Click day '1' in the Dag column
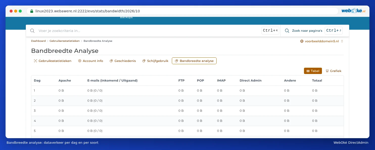The width and height of the screenshot is (375, 150). 35,91
